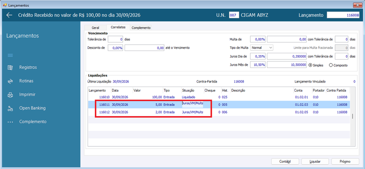The image size is (365, 169).
Task: Click the 100,00 value cell
Action: (x=157, y=97)
